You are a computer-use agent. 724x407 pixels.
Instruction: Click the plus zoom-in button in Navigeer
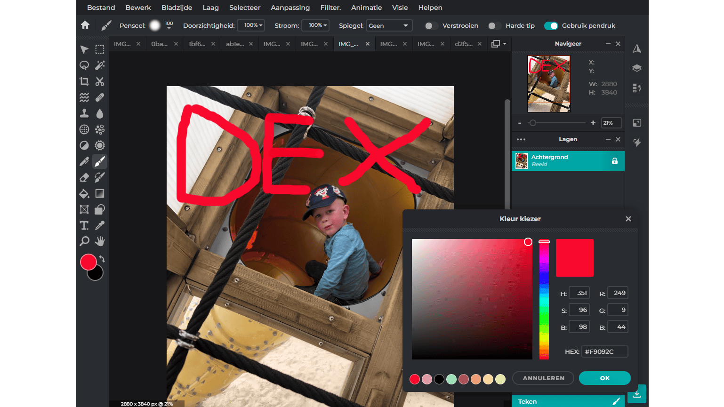coord(593,123)
